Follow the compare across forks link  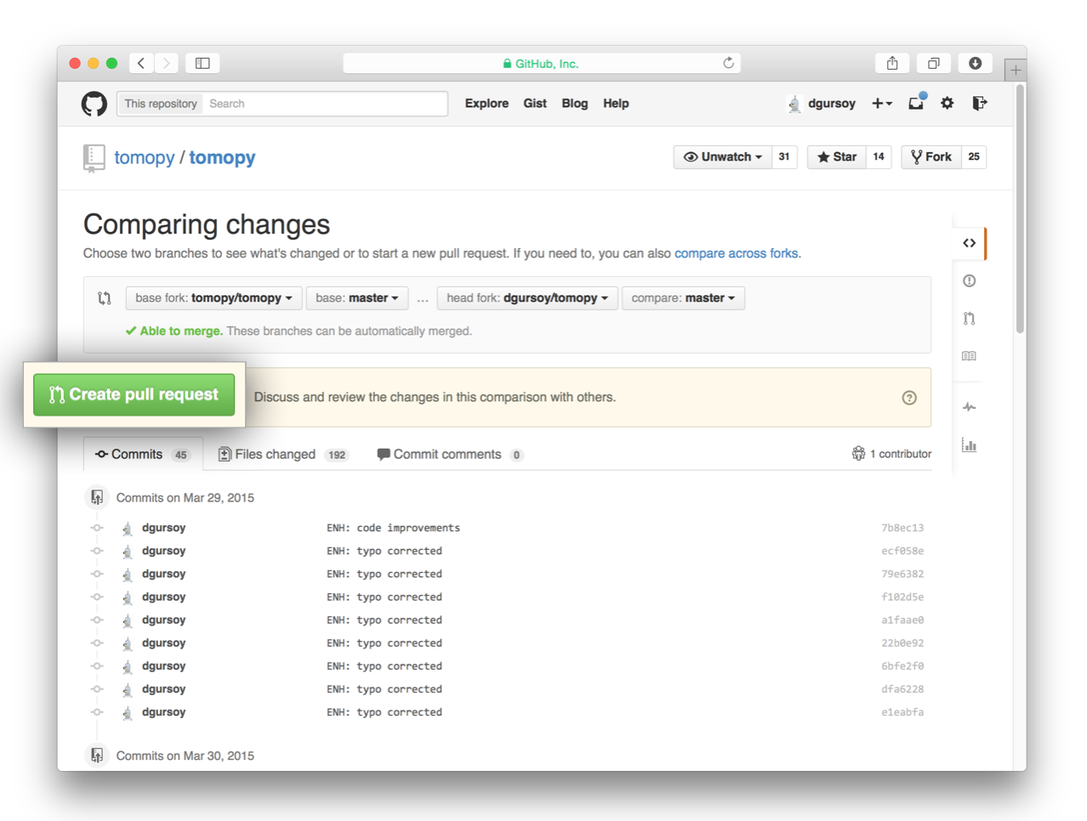coord(736,253)
